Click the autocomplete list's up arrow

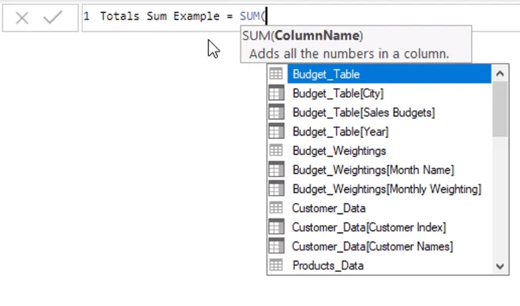click(x=500, y=73)
